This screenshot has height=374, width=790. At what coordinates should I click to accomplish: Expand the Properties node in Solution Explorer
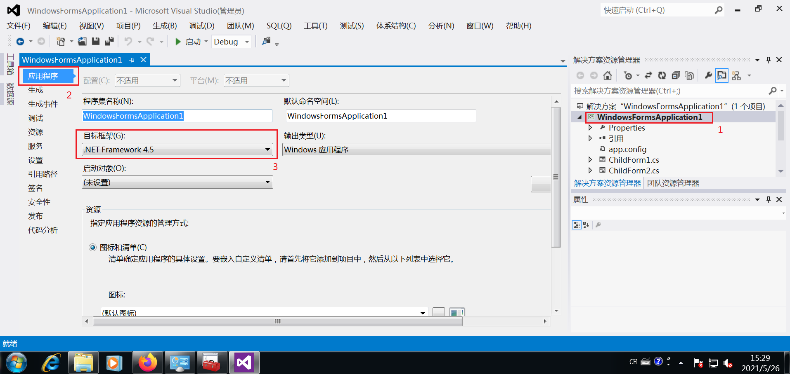click(x=590, y=128)
